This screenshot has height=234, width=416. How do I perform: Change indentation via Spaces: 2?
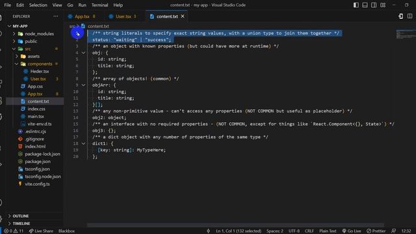pyautogui.click(x=274, y=231)
